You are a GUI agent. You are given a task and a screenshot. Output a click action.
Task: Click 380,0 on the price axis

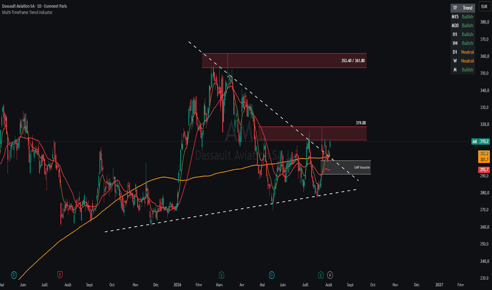pos(485,22)
